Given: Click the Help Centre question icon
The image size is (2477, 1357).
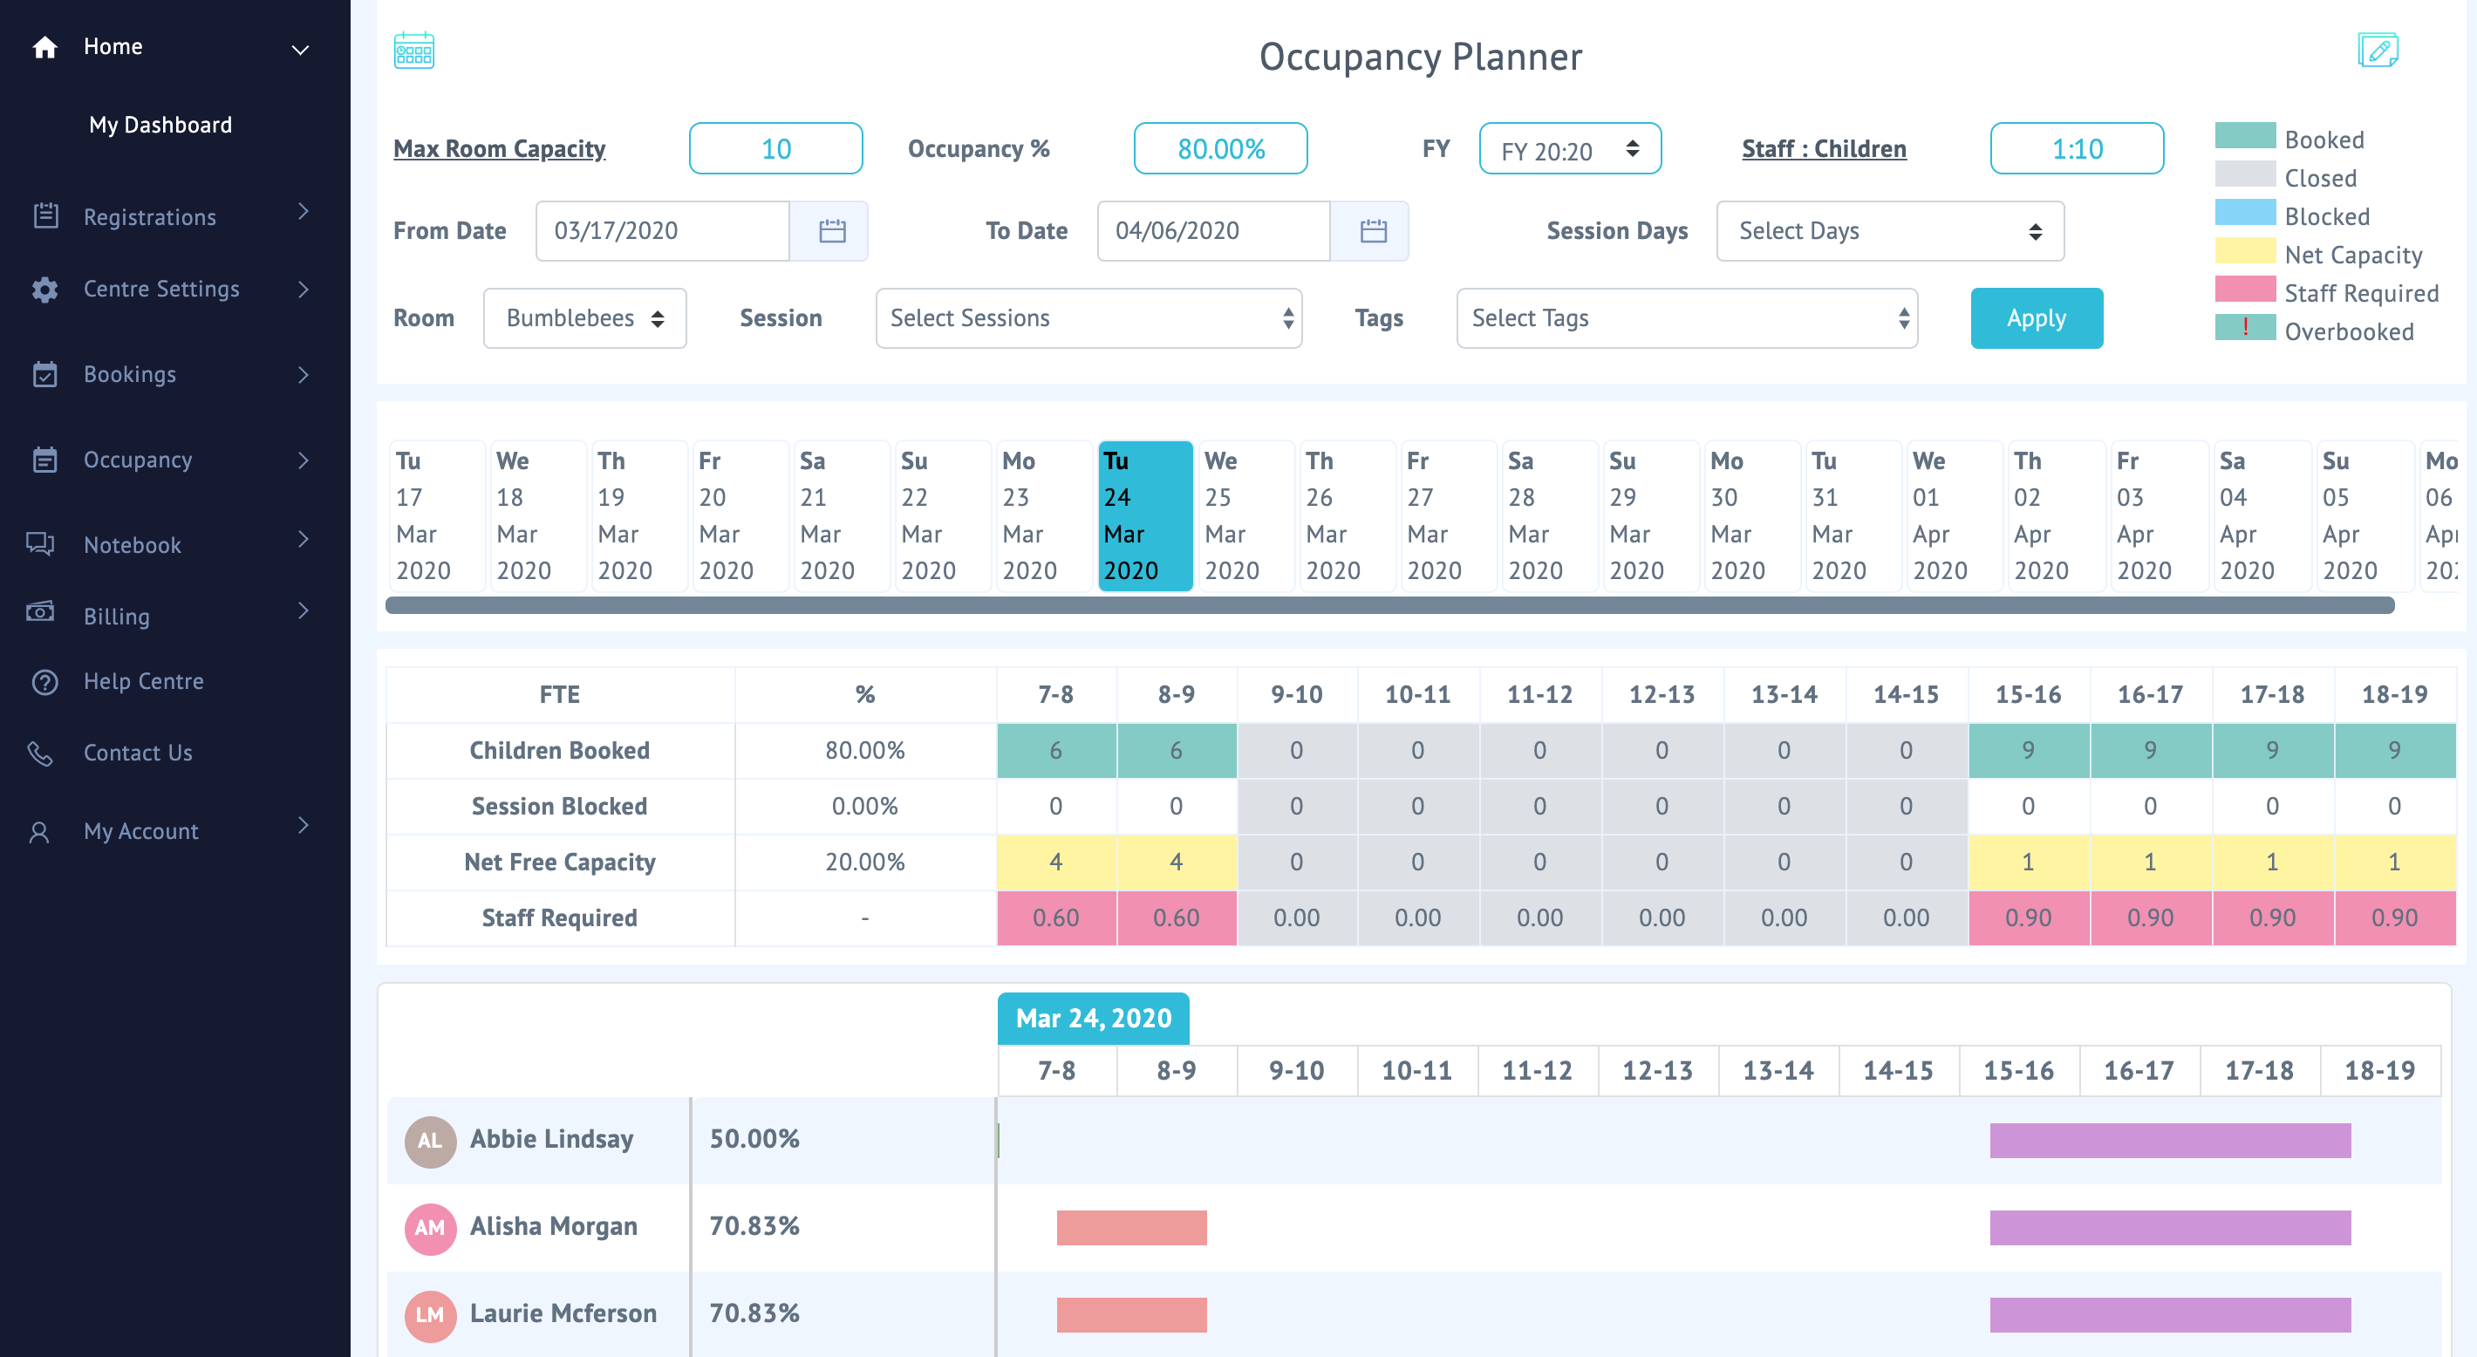Looking at the screenshot, I should 45,682.
